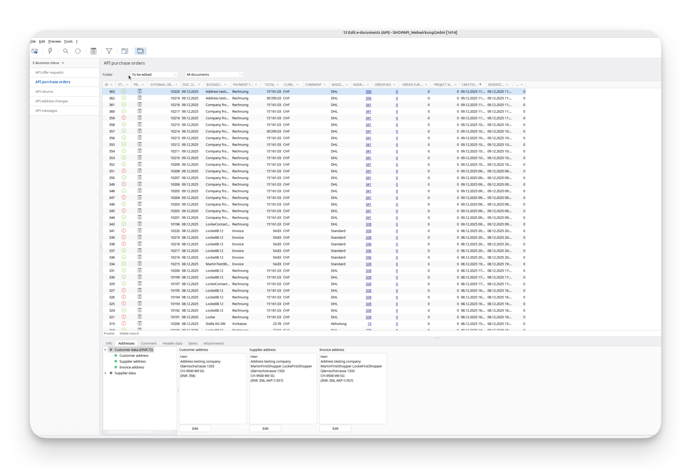This screenshot has height=468, width=691.
Task: Click the window with lightning toolbar icon
Action: pos(125,51)
